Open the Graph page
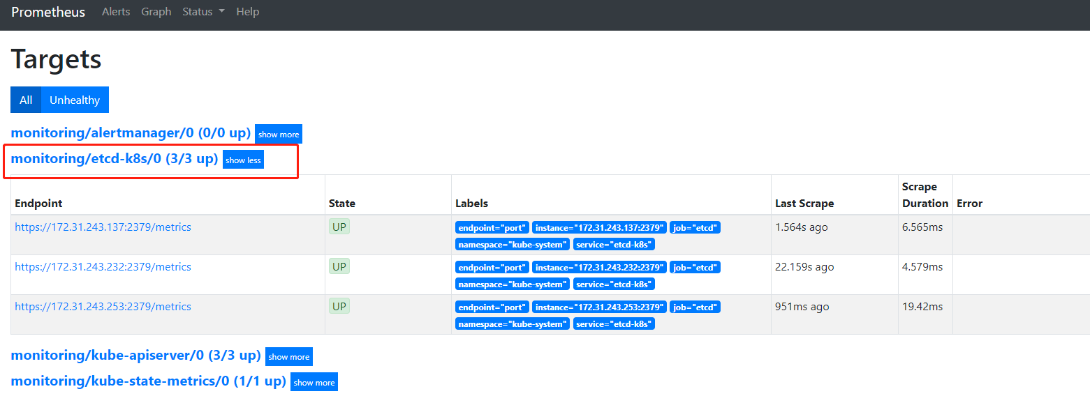Image resolution: width=1090 pixels, height=396 pixels. [156, 12]
